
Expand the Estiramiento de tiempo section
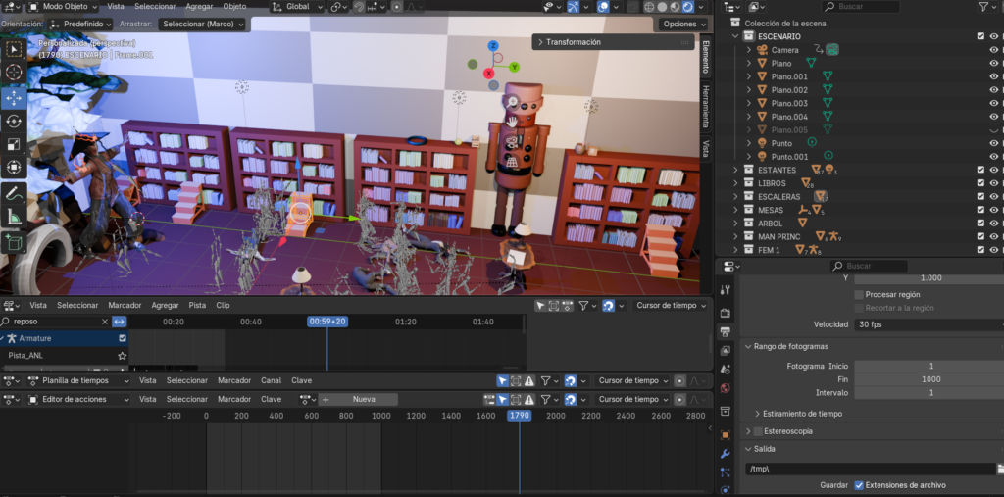757,414
